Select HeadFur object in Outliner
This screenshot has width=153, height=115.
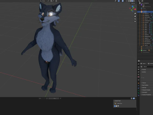(x=147, y=38)
